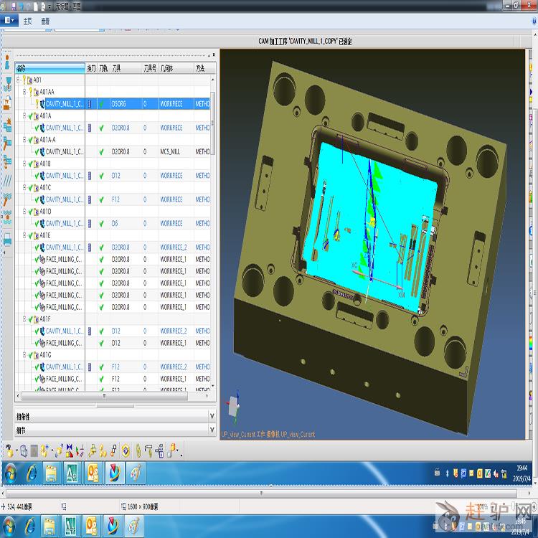Collapse the A01 root program group

[x=19, y=80]
